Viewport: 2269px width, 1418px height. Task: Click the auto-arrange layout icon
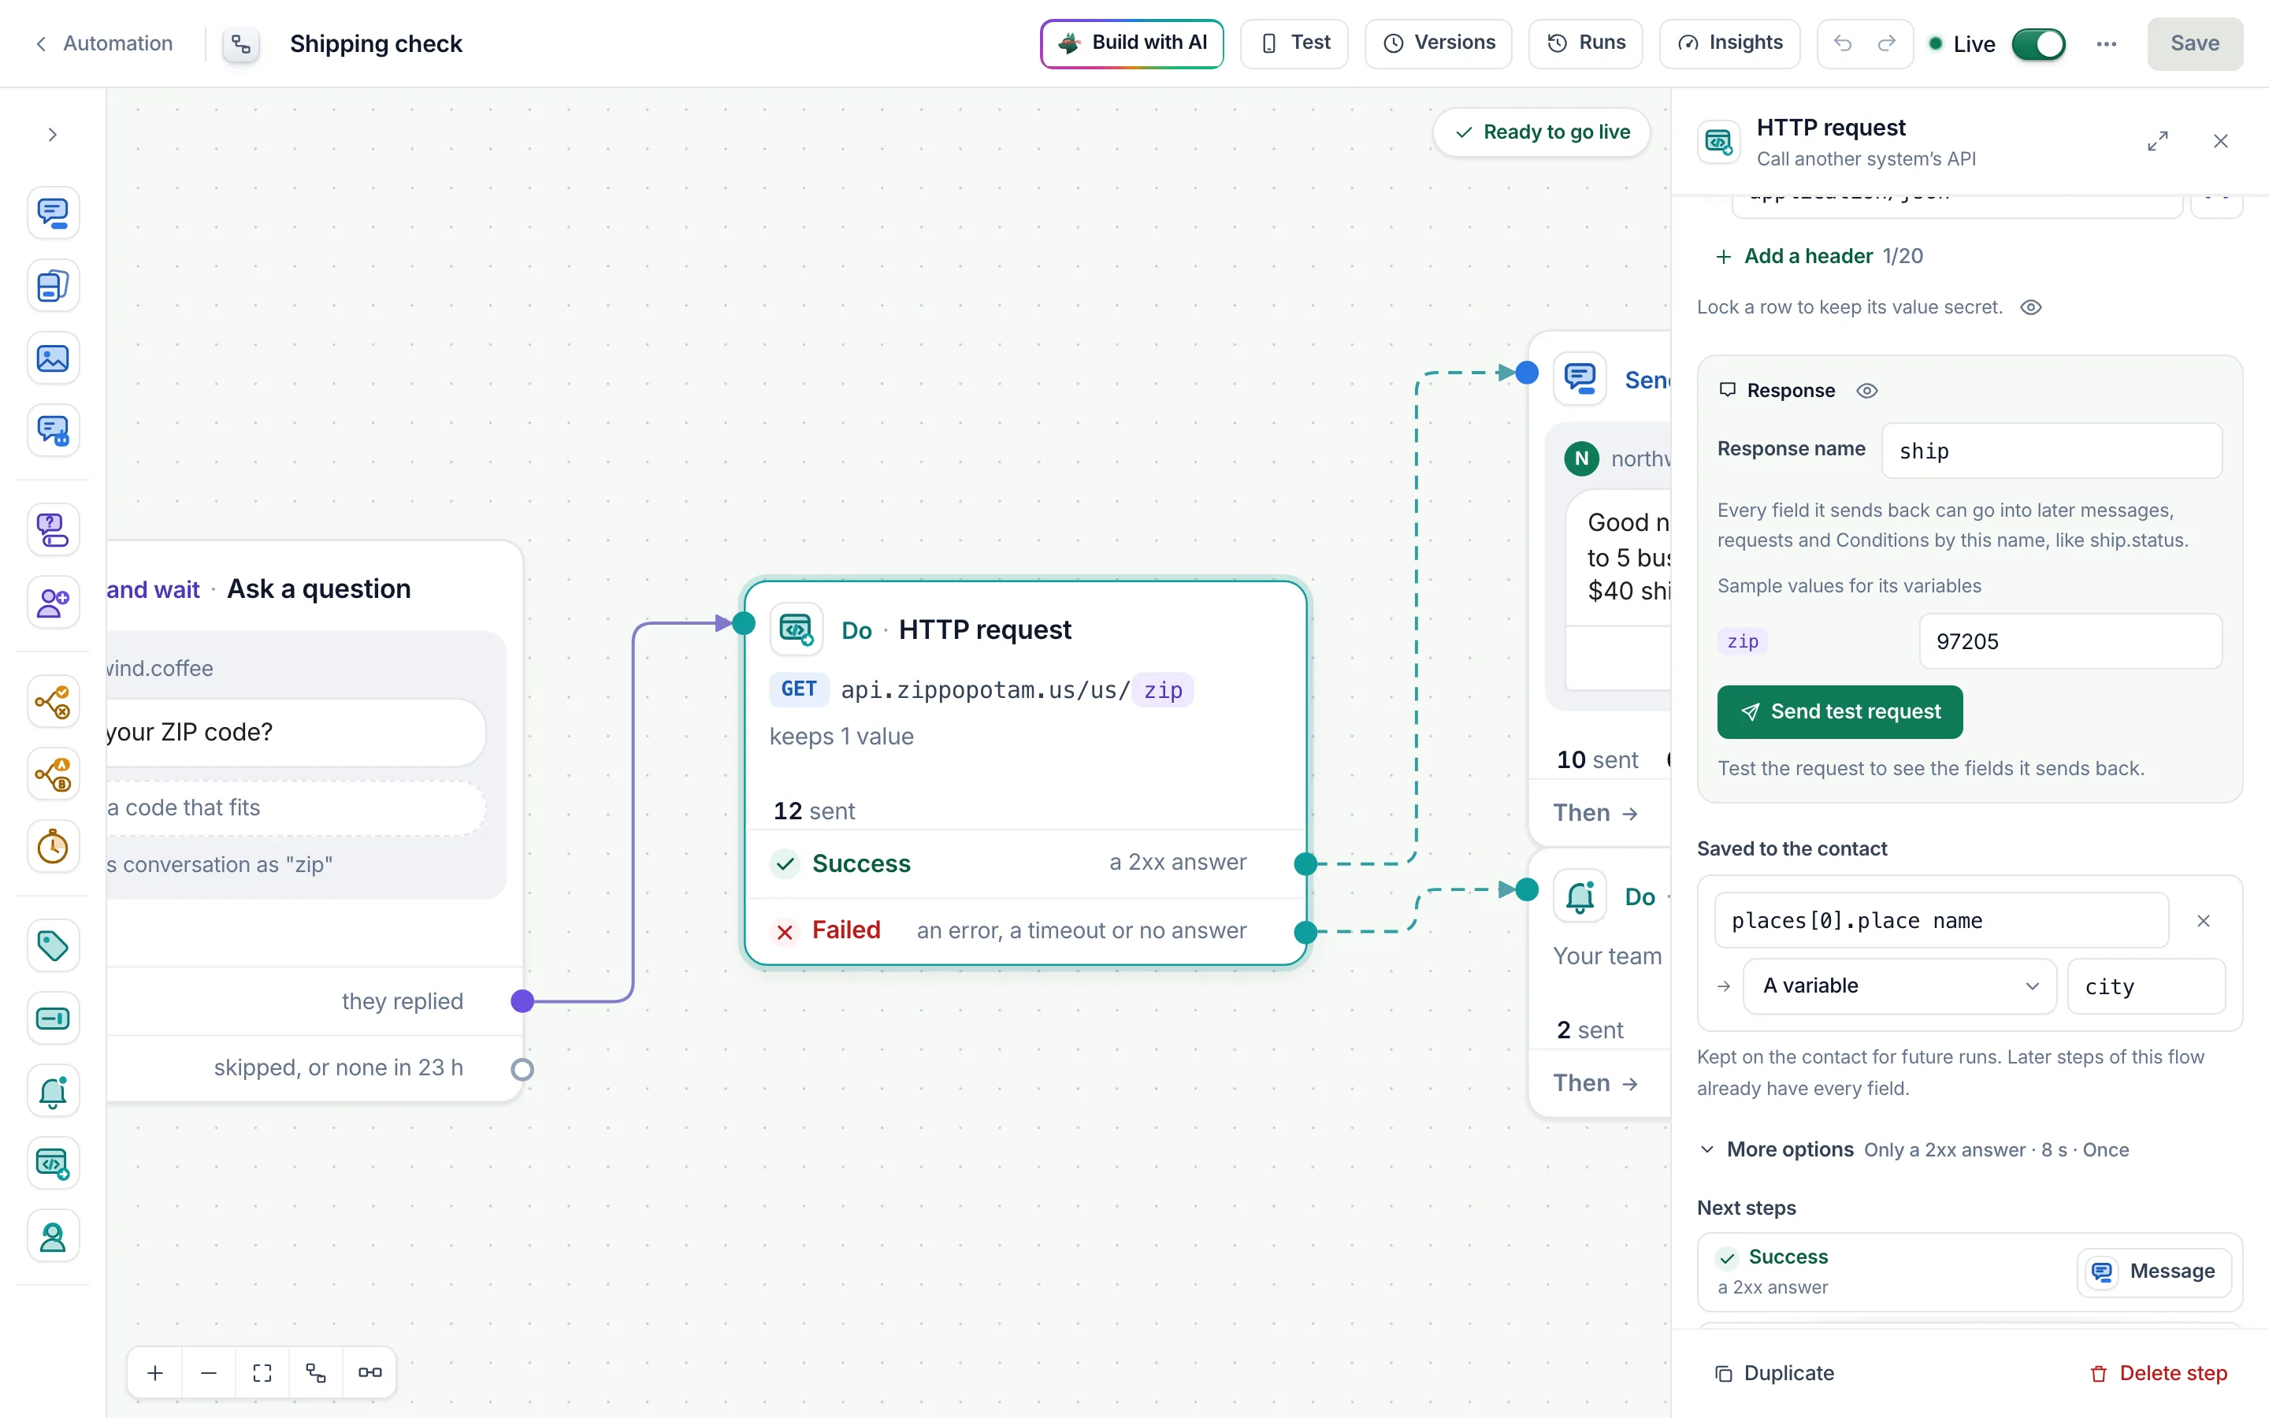point(316,1373)
